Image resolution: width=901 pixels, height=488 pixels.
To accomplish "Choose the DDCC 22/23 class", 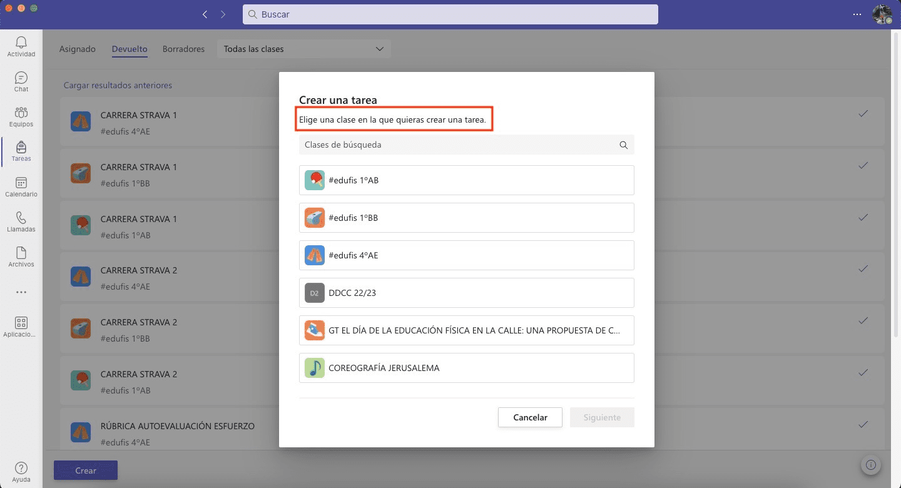I will [466, 293].
